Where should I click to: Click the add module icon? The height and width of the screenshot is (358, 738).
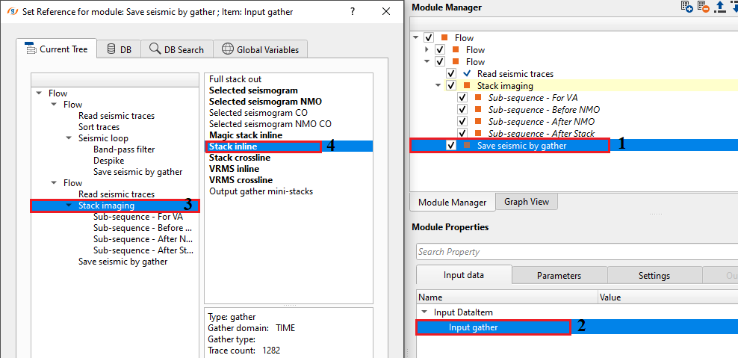click(687, 7)
